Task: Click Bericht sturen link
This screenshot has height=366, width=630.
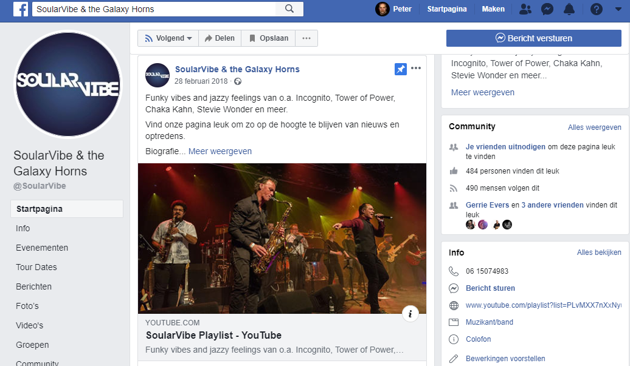Action: pos(490,288)
